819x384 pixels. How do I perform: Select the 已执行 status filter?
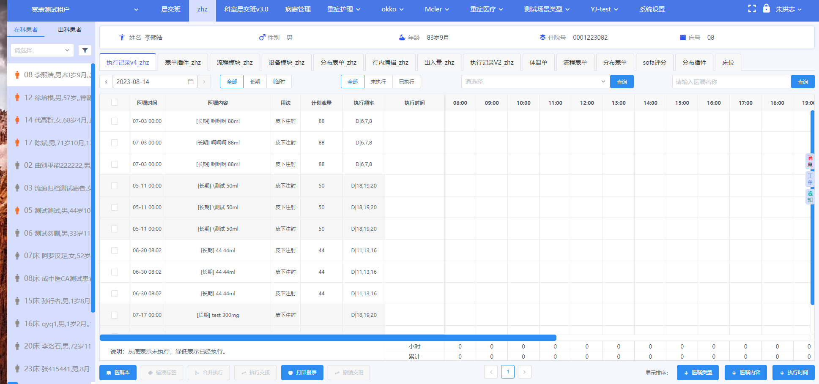pos(406,82)
